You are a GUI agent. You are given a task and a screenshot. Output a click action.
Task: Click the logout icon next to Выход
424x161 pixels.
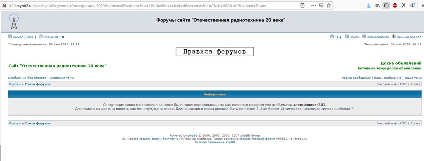pos(10,36)
